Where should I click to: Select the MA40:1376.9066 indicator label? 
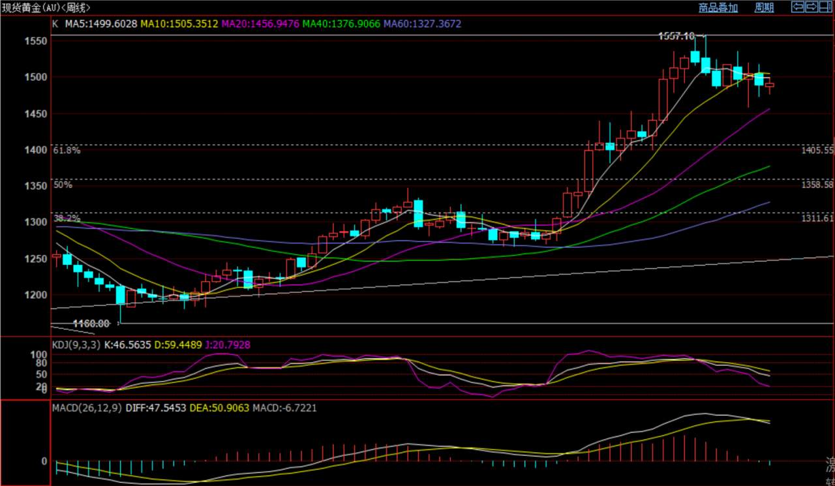tap(341, 23)
